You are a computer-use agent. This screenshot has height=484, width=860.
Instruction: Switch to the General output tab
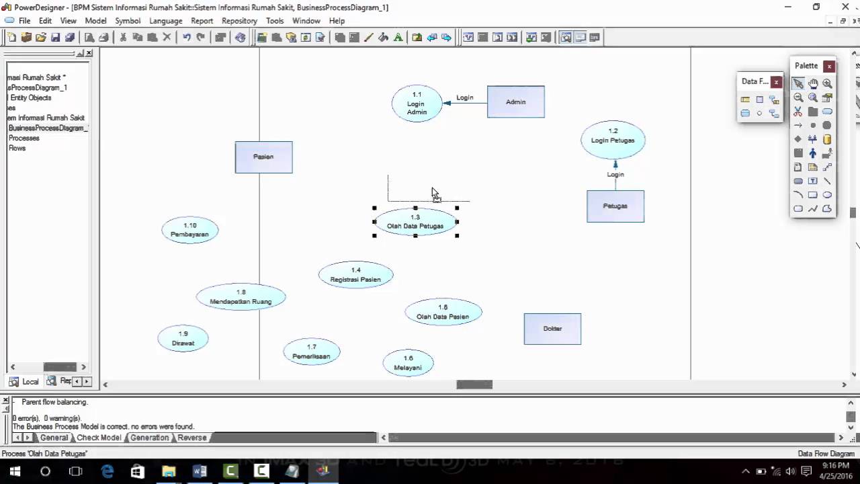point(54,438)
